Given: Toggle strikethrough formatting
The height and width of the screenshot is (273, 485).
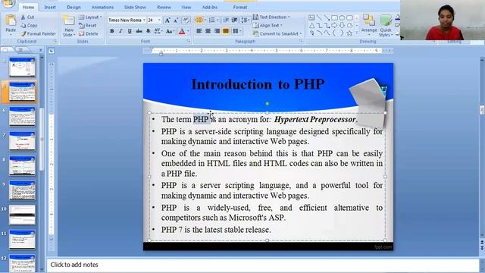Looking at the screenshot, I should (x=139, y=31).
